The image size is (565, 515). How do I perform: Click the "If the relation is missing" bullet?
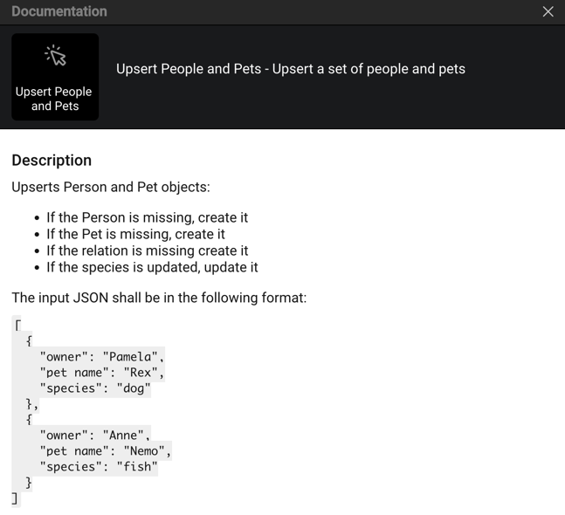pyautogui.click(x=148, y=251)
